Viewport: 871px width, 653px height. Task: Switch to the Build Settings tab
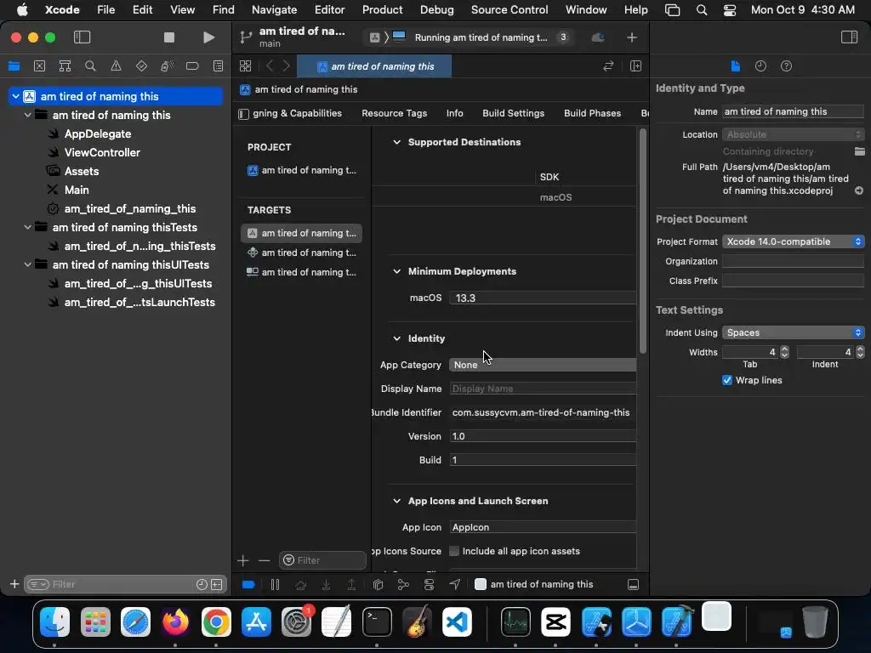click(x=513, y=113)
